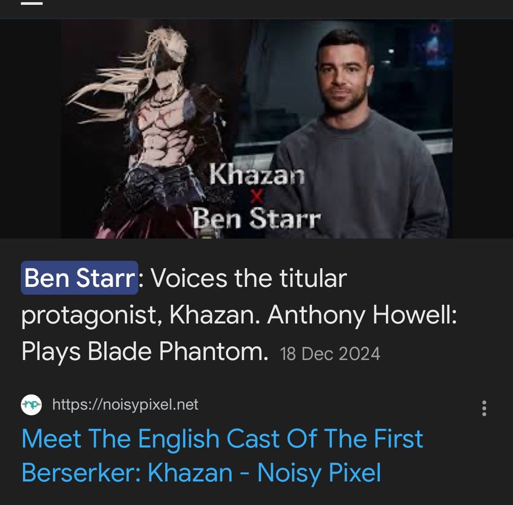
Task: Tap the 'Noisy Pixel' words in the blue title
Action: [x=319, y=473]
